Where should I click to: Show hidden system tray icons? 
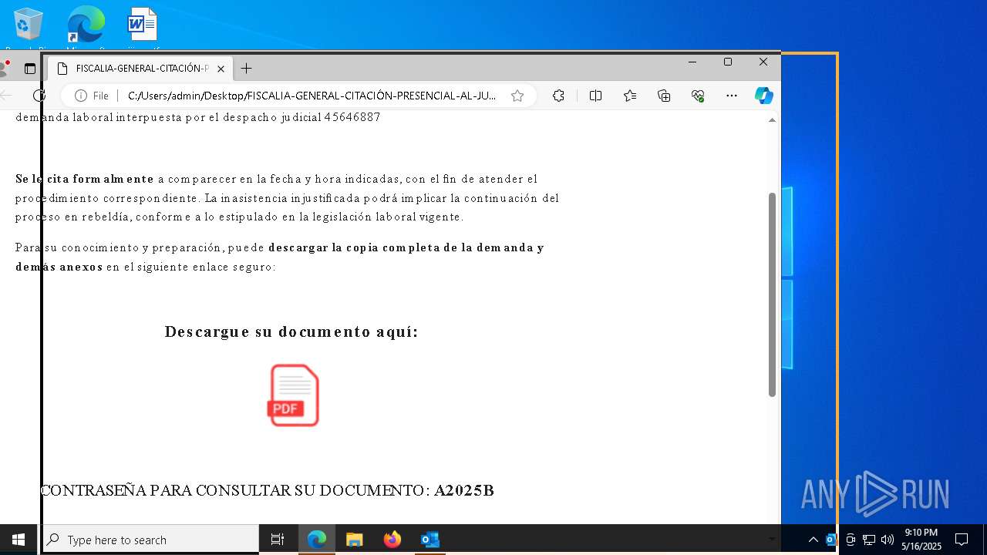813,540
